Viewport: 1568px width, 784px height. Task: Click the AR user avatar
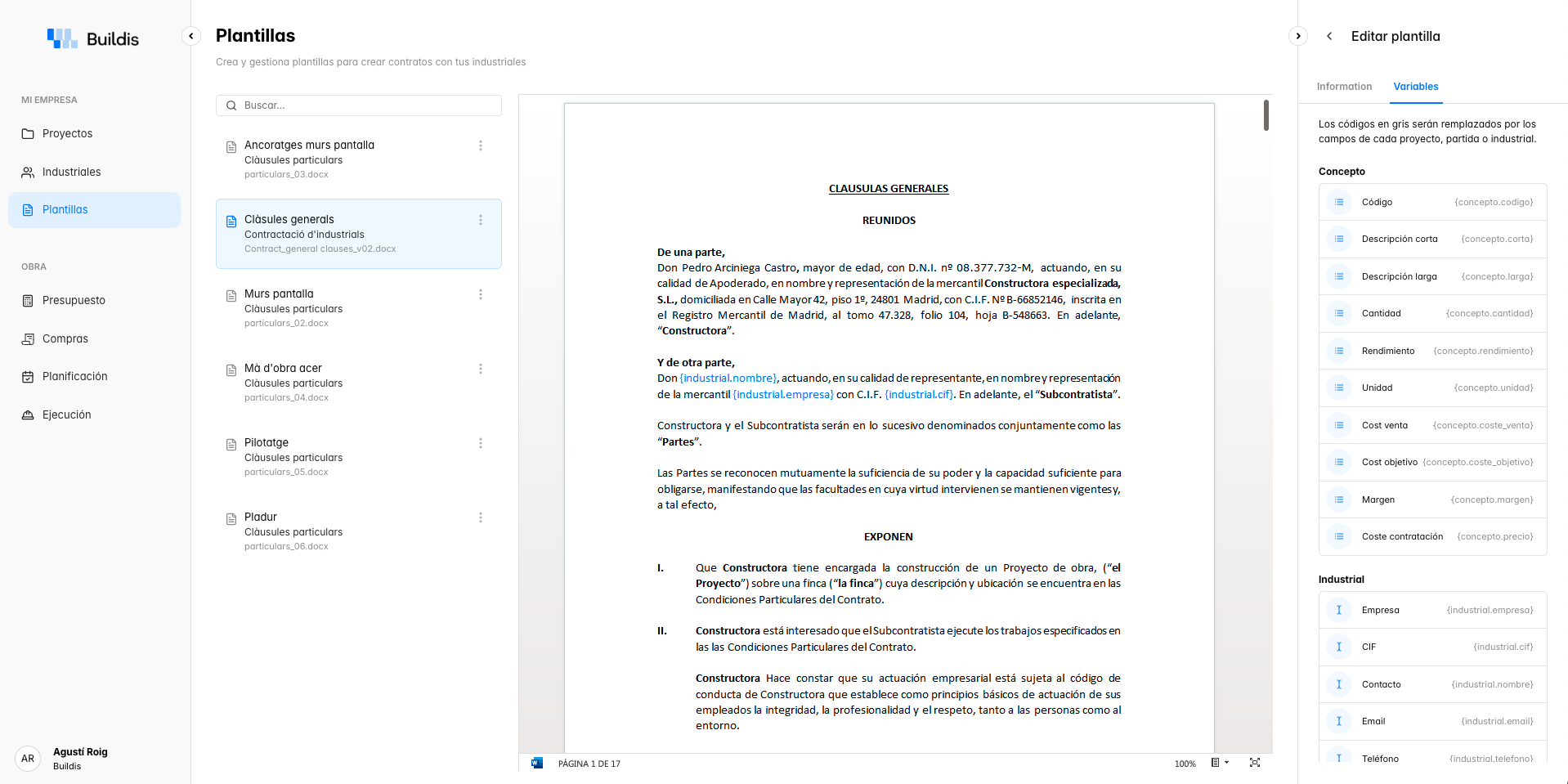28,759
